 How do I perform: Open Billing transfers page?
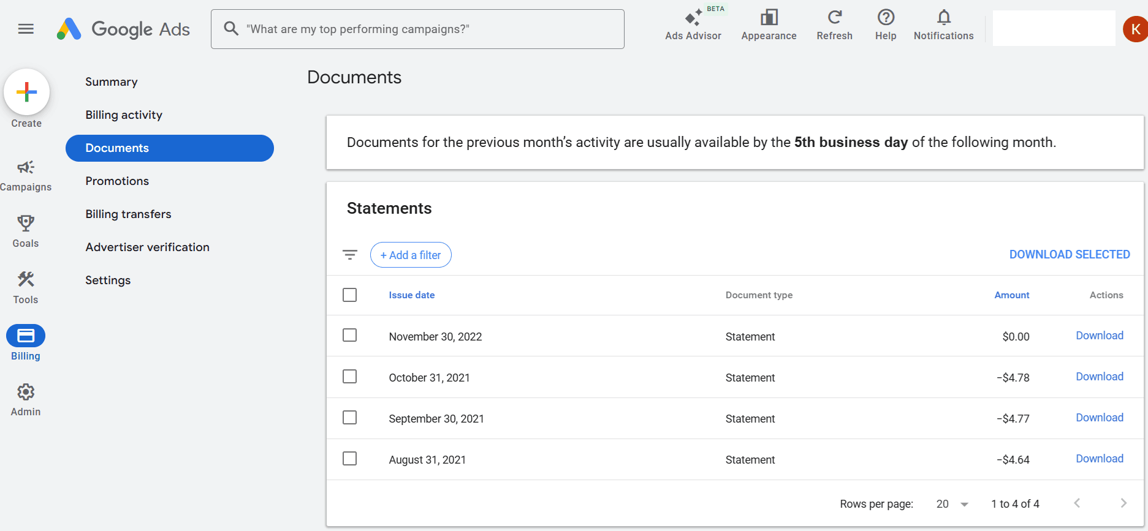coord(128,214)
